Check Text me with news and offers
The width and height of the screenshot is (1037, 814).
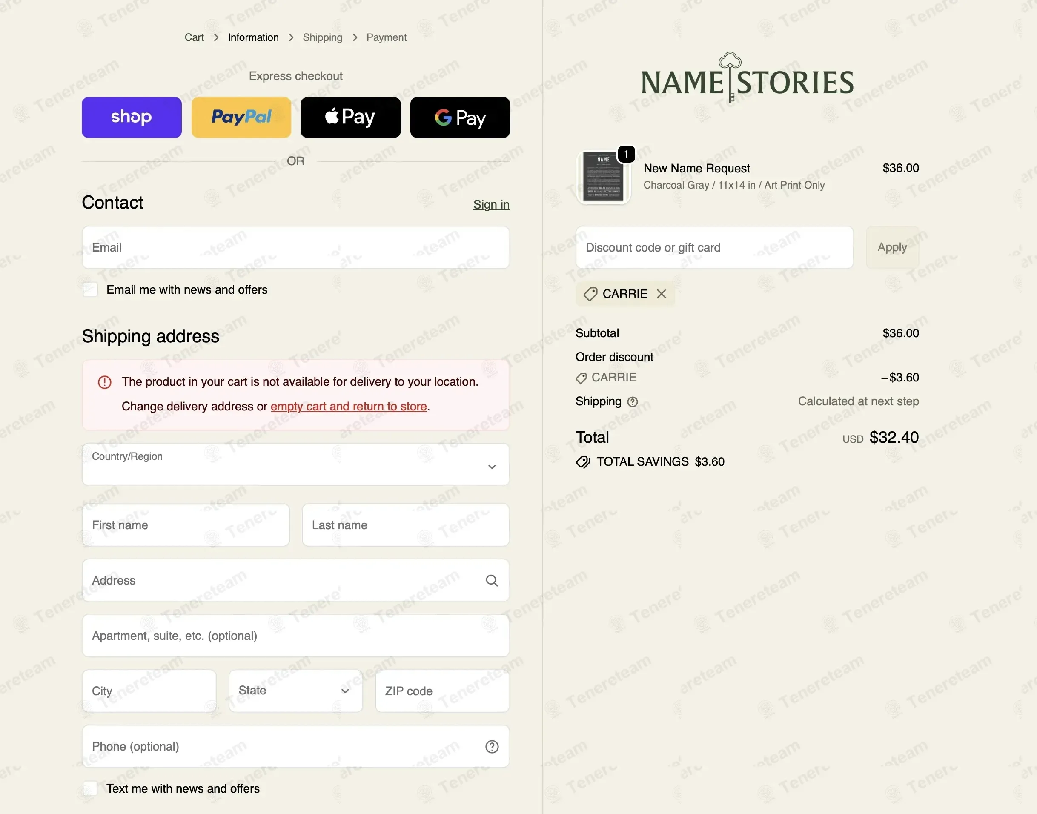point(90,789)
